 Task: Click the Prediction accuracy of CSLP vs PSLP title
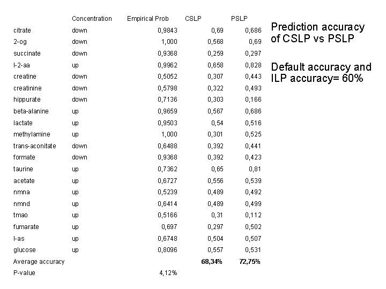click(317, 33)
